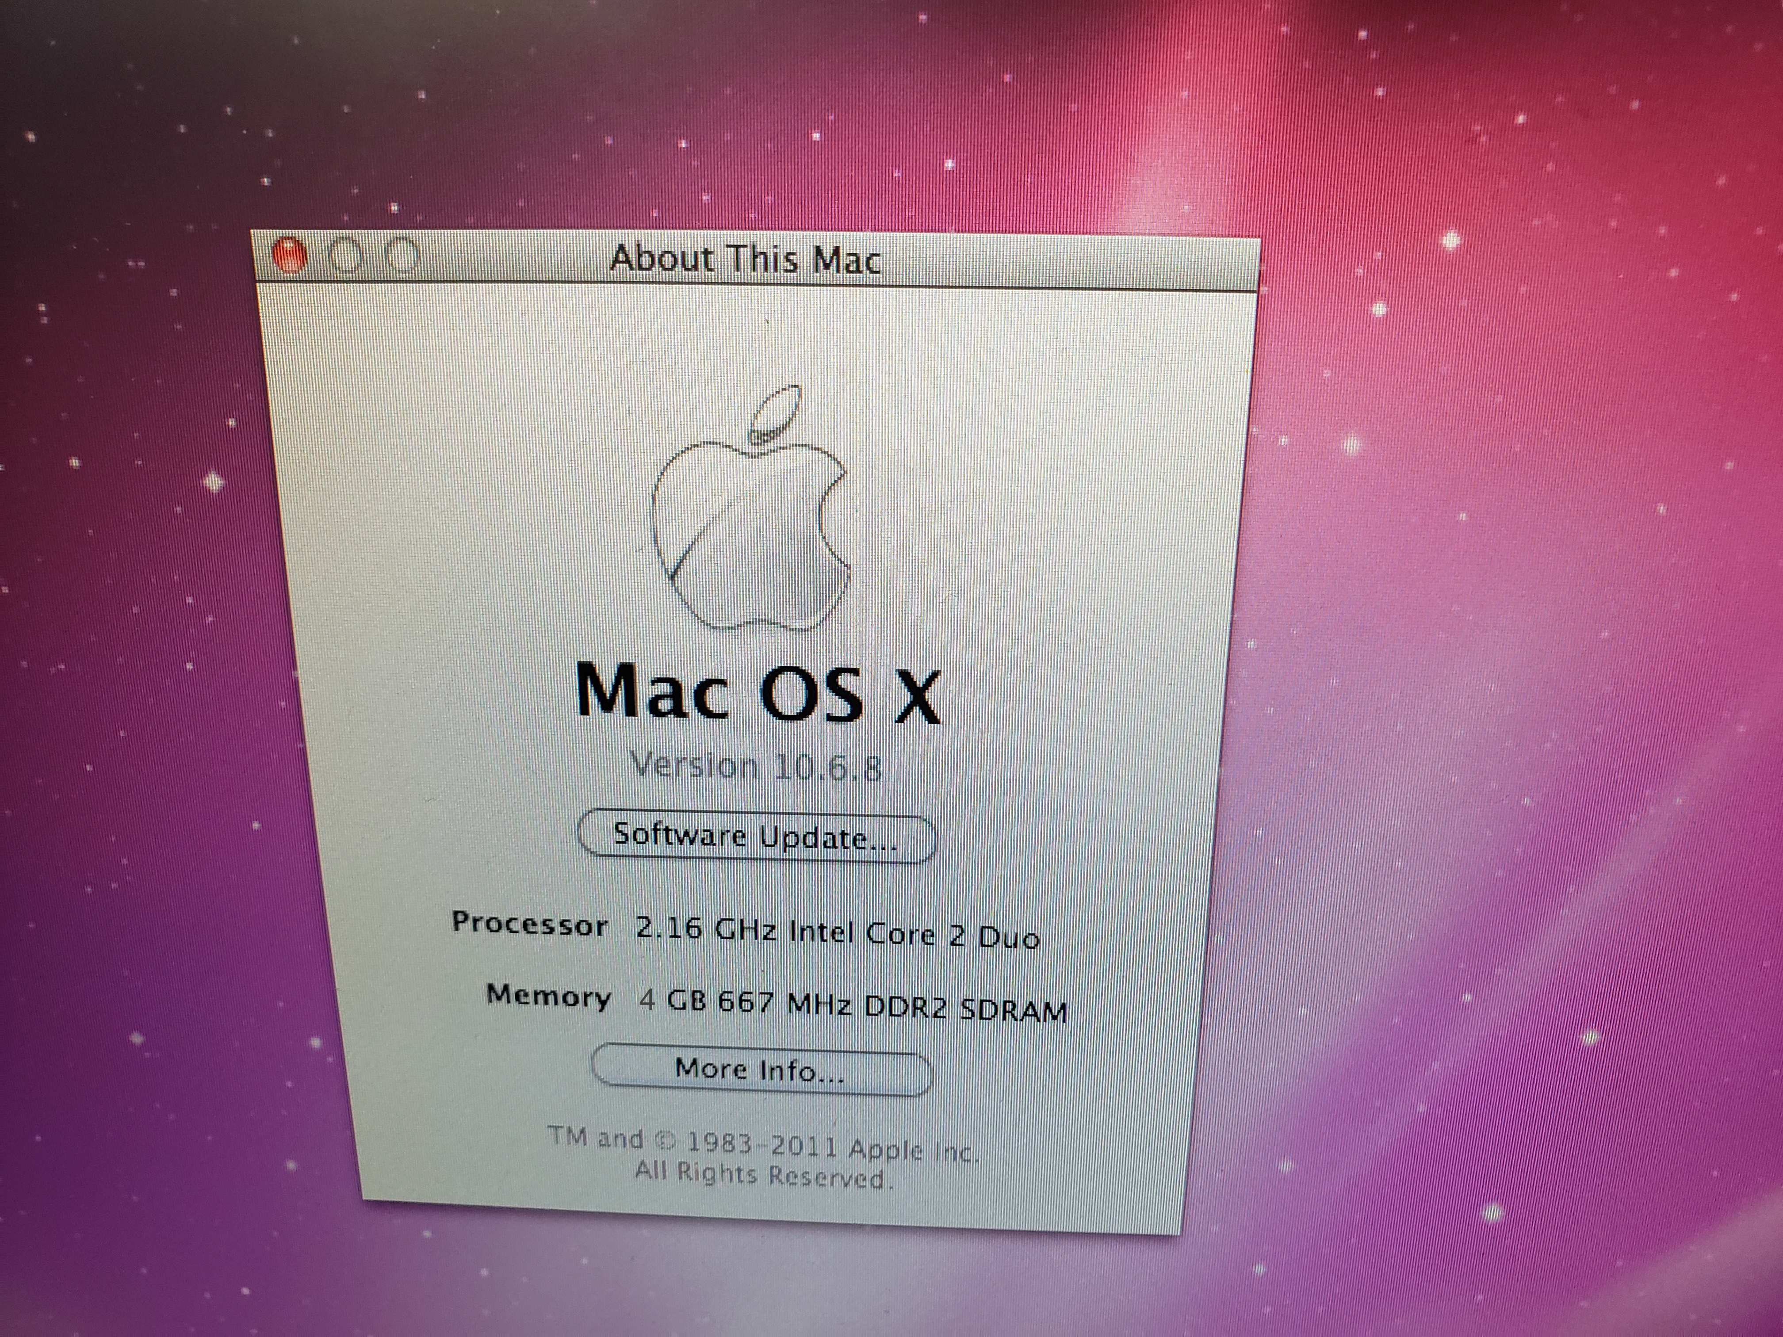Close the About This Mac window

(x=289, y=256)
